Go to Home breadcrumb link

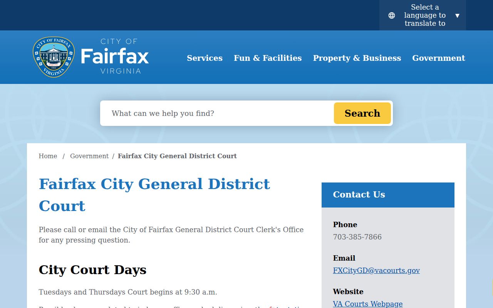click(x=48, y=156)
